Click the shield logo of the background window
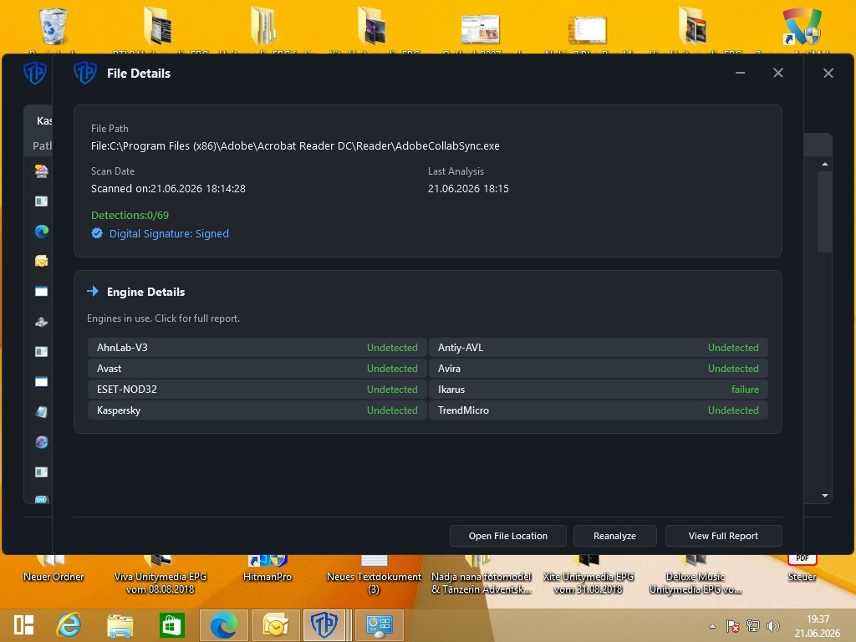 click(x=35, y=73)
